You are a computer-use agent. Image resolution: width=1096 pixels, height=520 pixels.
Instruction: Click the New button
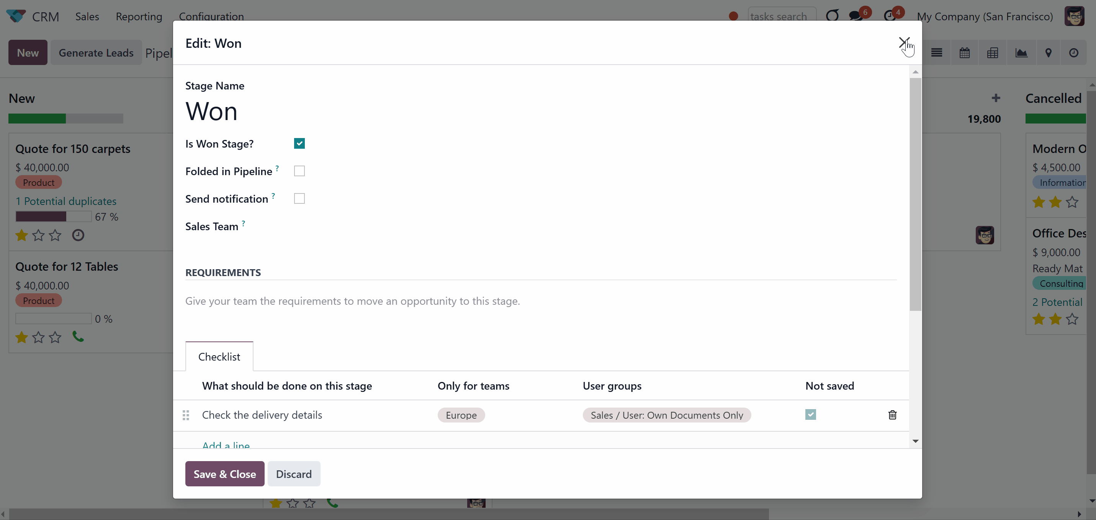click(28, 53)
